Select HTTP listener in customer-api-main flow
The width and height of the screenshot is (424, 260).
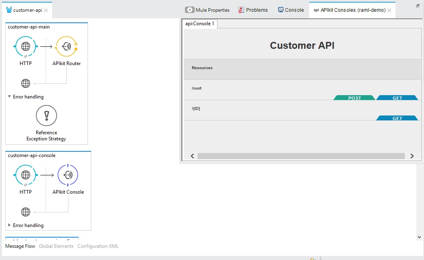[26, 46]
